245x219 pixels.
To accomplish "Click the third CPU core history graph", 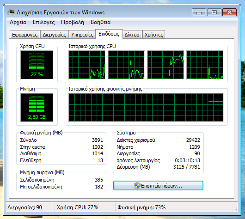I will pyautogui.click(x=165, y=65).
